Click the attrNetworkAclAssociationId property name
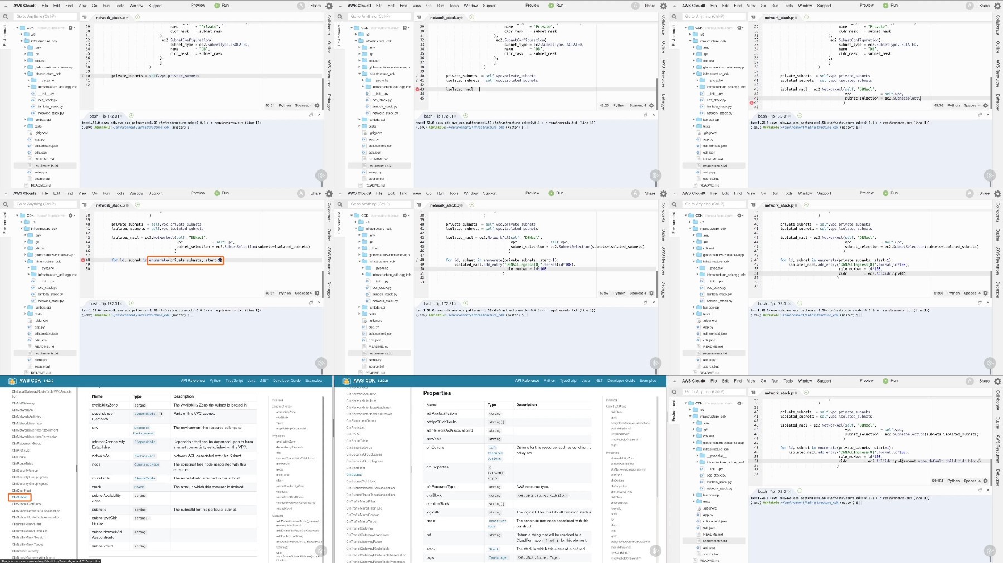 449,430
